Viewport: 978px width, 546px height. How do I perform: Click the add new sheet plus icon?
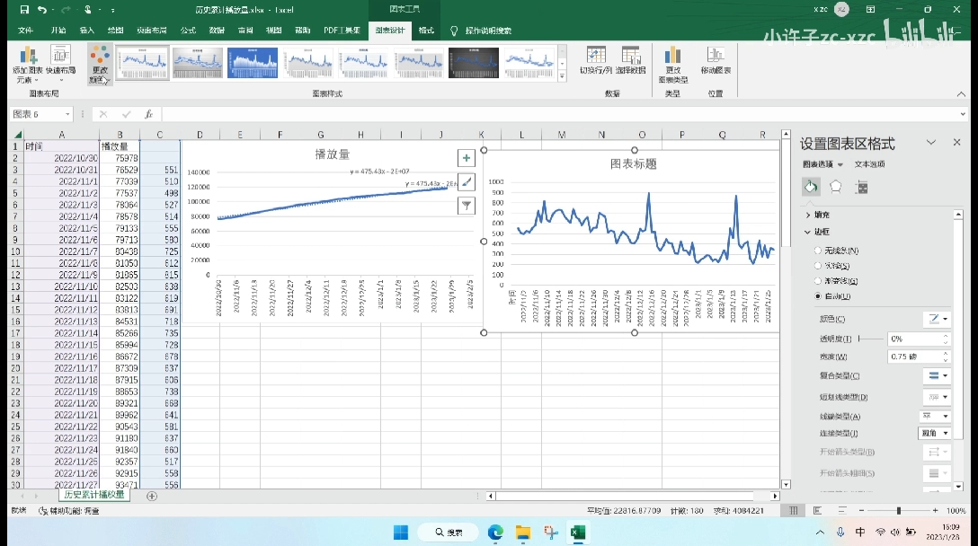coord(152,496)
